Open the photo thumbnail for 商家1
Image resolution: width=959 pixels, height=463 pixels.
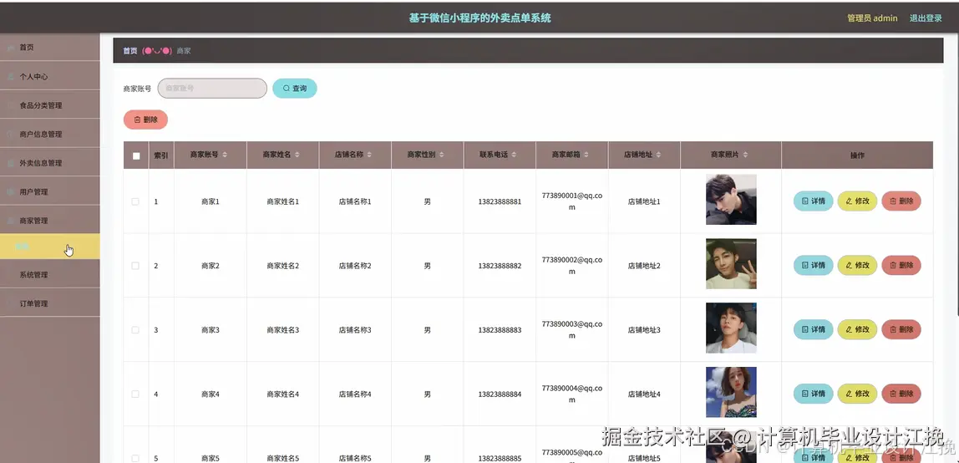click(x=731, y=200)
